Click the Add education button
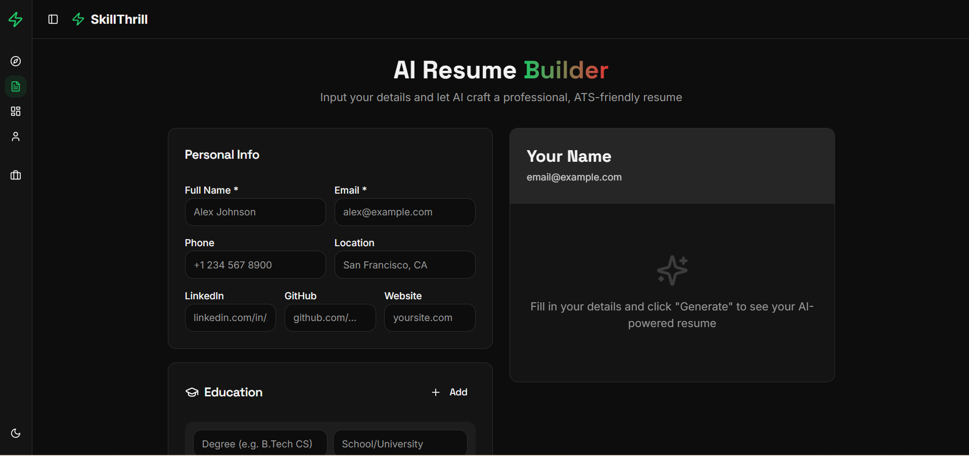Viewport: 969px width, 456px height. [449, 392]
